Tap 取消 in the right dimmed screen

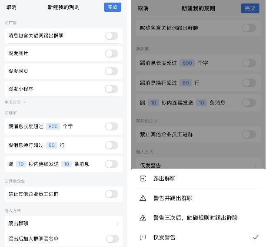[x=143, y=8]
